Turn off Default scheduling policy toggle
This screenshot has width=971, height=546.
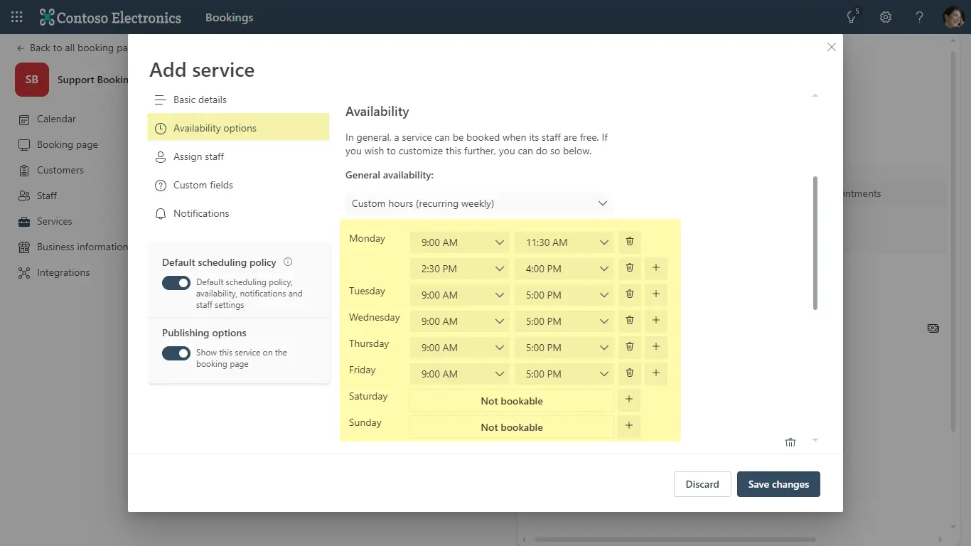tap(176, 283)
